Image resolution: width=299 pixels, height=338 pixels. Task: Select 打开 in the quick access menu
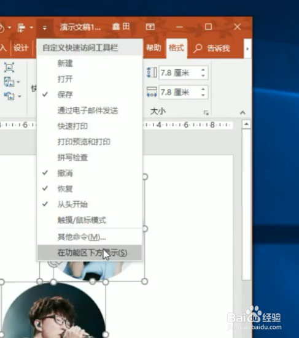click(x=89, y=79)
